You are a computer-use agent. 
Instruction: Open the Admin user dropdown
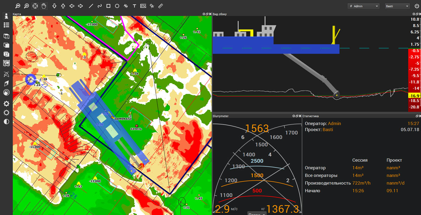tap(363, 6)
